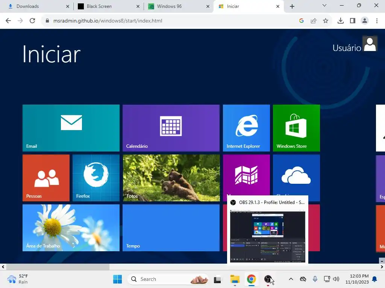This screenshot has width=385, height=288.
Task: Bookmark this page with the star
Action: click(326, 21)
